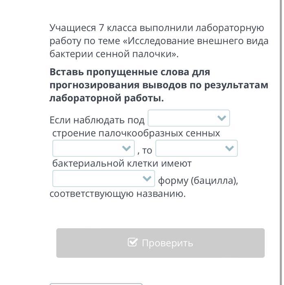Click the bold "Вставь пропущенные слова" instruction text
This screenshot has height=285, width=284.
point(159,85)
